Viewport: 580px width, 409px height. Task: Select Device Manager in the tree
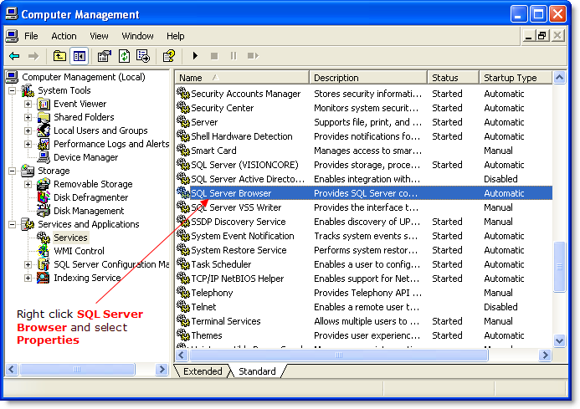coord(86,157)
